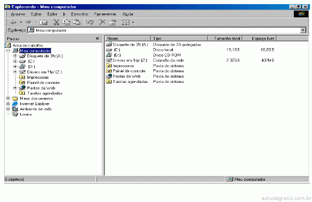The image size is (312, 202).
Task: Open Properties from the toolbar icon
Action: point(113,22)
